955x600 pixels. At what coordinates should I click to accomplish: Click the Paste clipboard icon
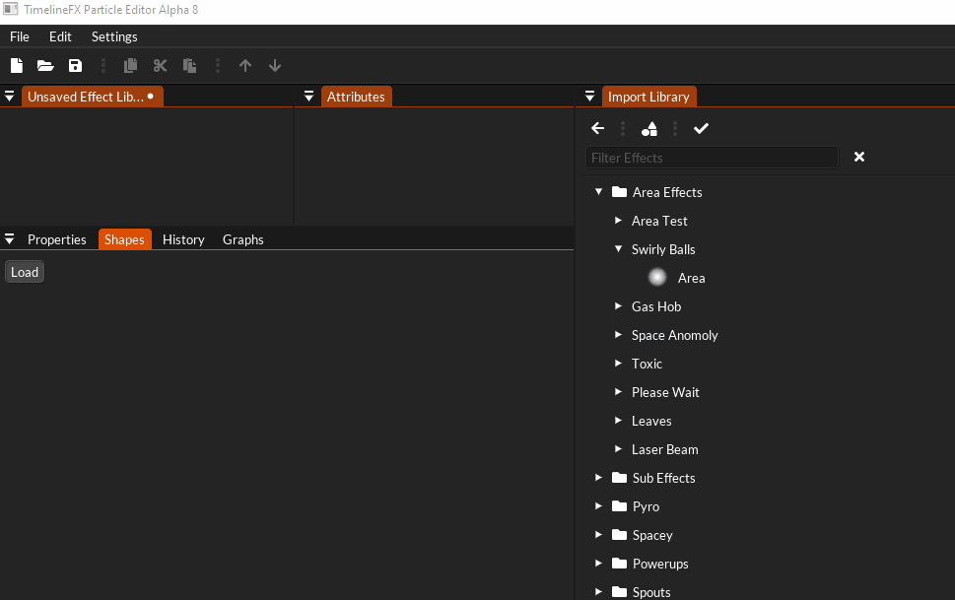[189, 66]
